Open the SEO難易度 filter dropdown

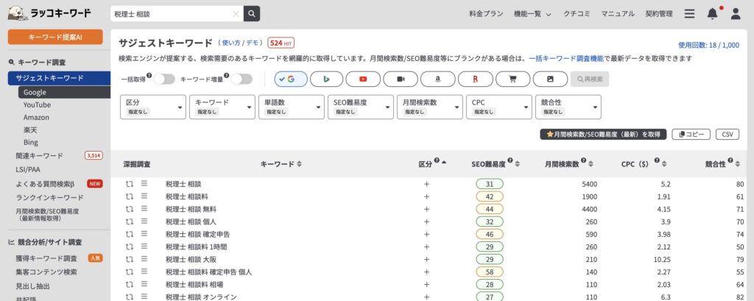click(360, 107)
